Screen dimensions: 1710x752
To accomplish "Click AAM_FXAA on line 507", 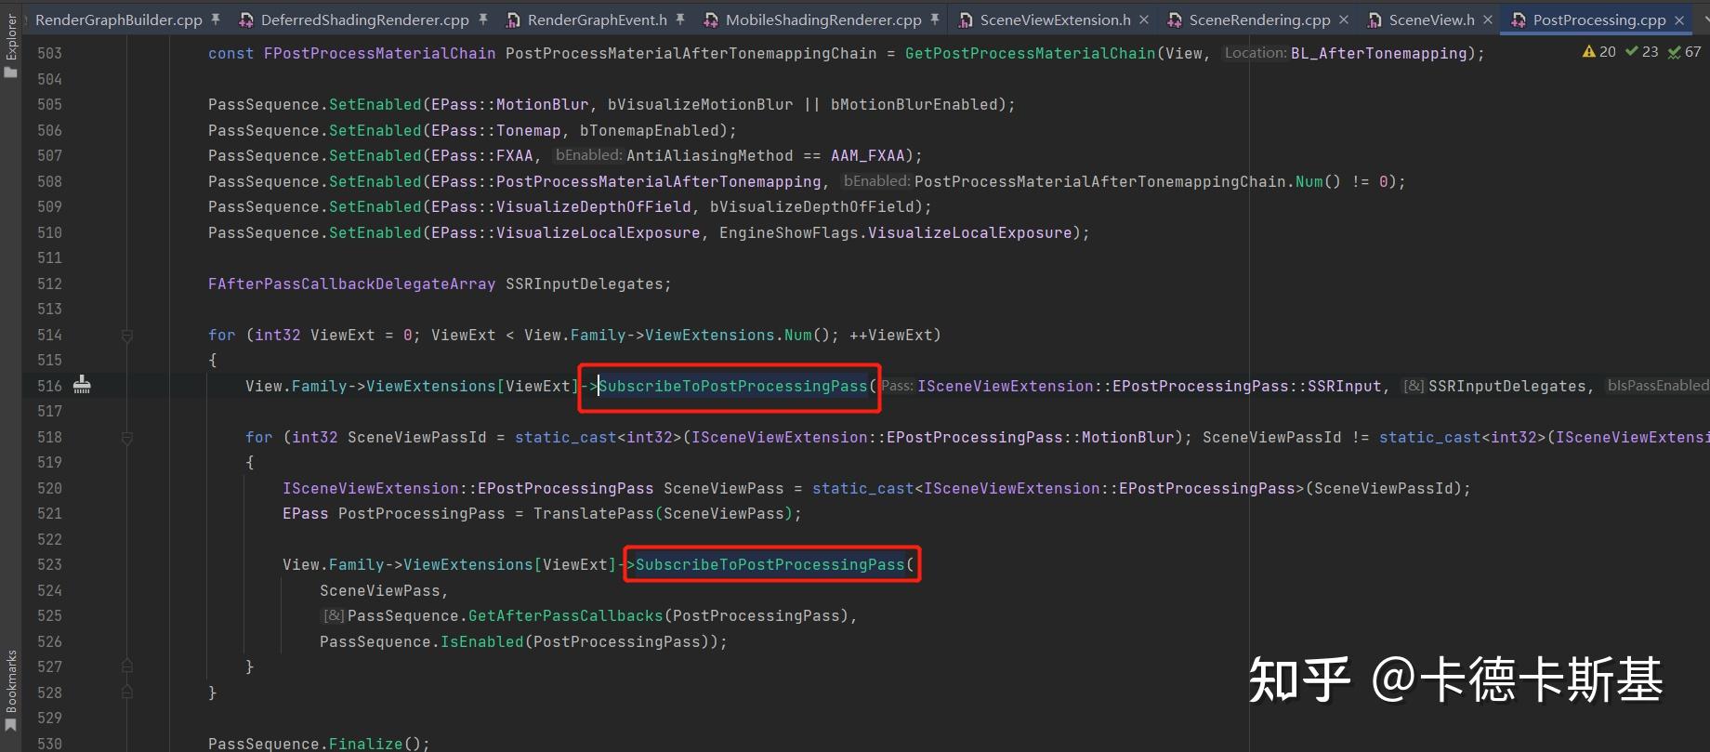I will [867, 155].
